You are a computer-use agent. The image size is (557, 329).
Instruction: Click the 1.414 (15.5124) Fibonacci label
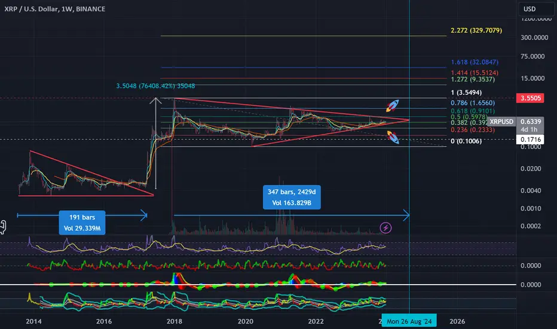475,72
